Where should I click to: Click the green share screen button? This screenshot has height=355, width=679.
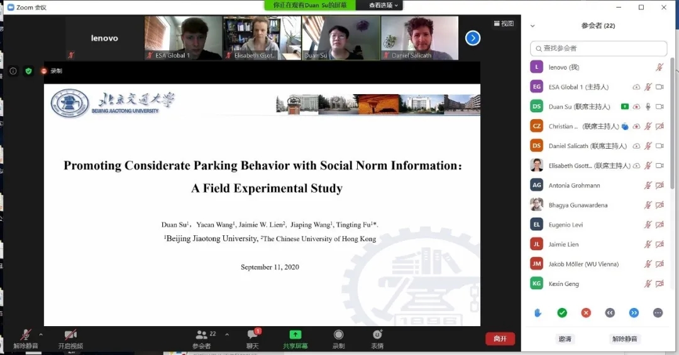point(295,339)
